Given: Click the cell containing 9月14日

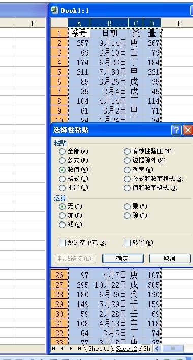Looking at the screenshot, I should (109, 43).
